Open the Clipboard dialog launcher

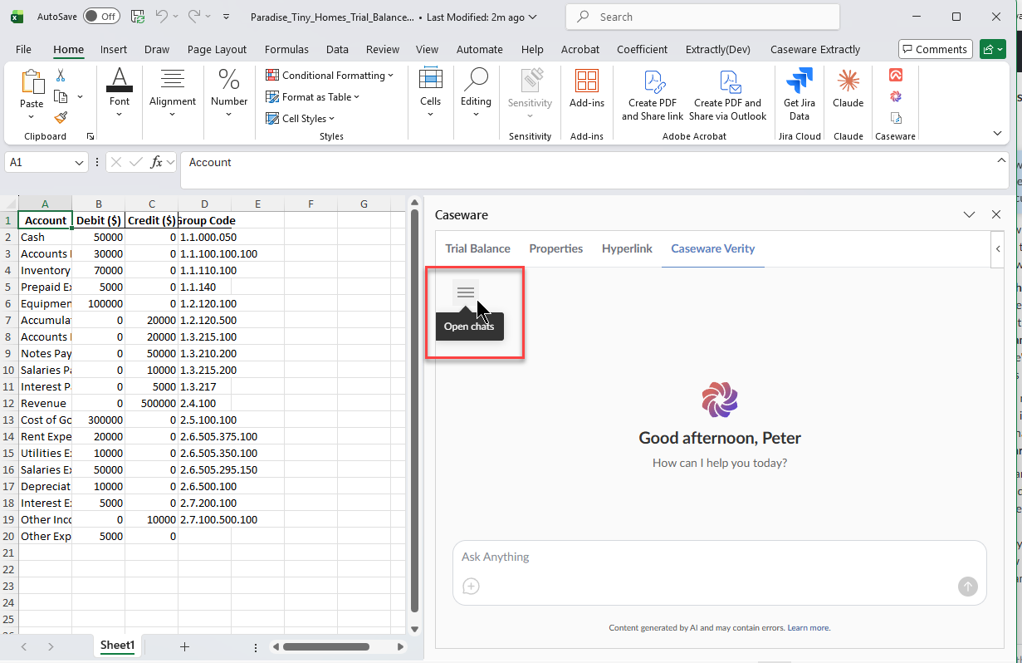90,136
